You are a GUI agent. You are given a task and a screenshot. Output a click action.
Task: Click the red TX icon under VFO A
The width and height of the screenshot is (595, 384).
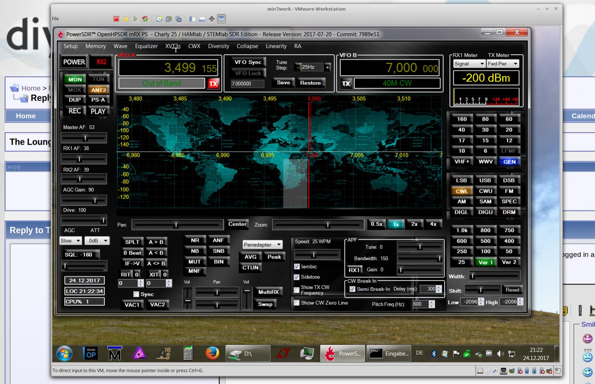213,84
